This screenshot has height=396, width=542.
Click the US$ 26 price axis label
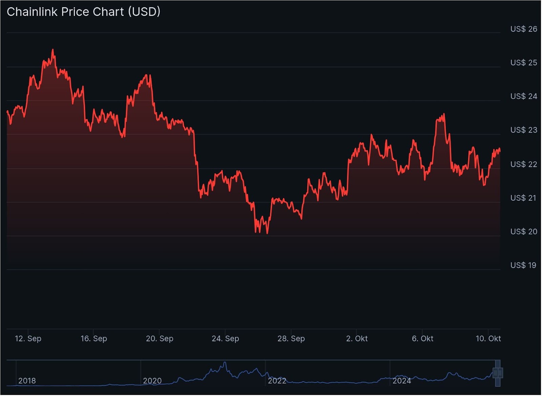[x=523, y=29]
